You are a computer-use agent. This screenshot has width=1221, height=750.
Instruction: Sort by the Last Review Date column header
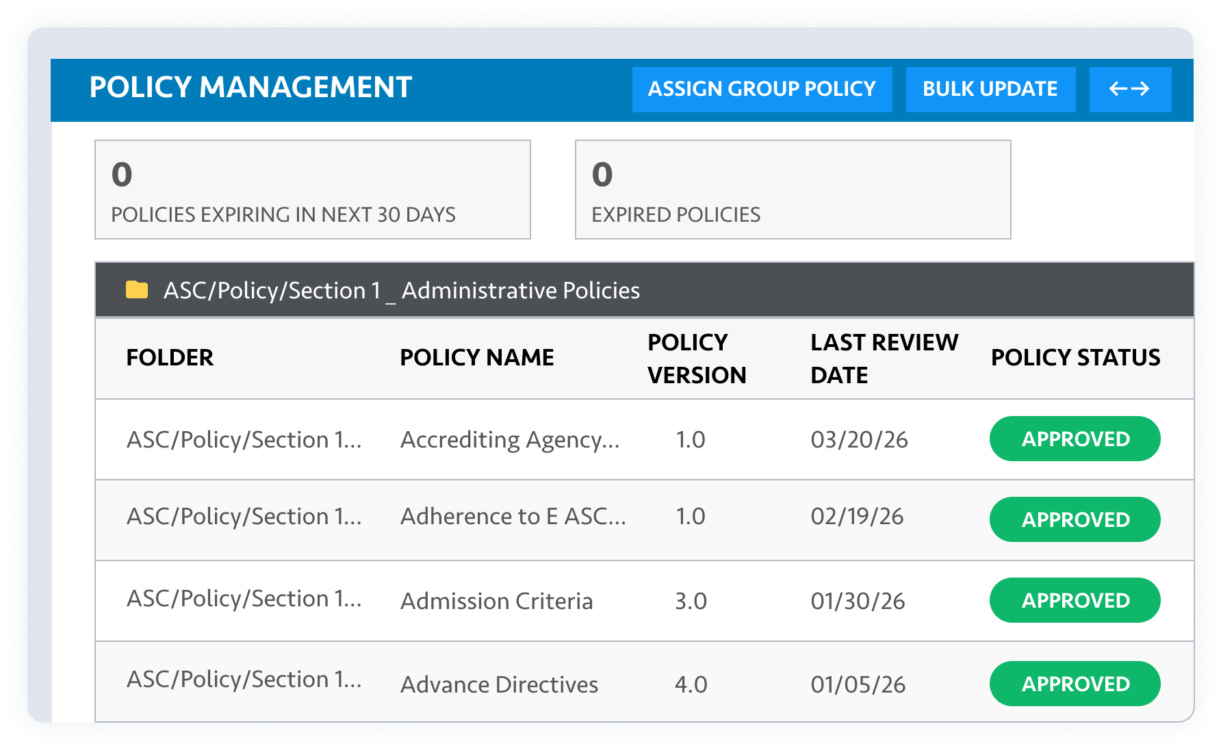[884, 359]
